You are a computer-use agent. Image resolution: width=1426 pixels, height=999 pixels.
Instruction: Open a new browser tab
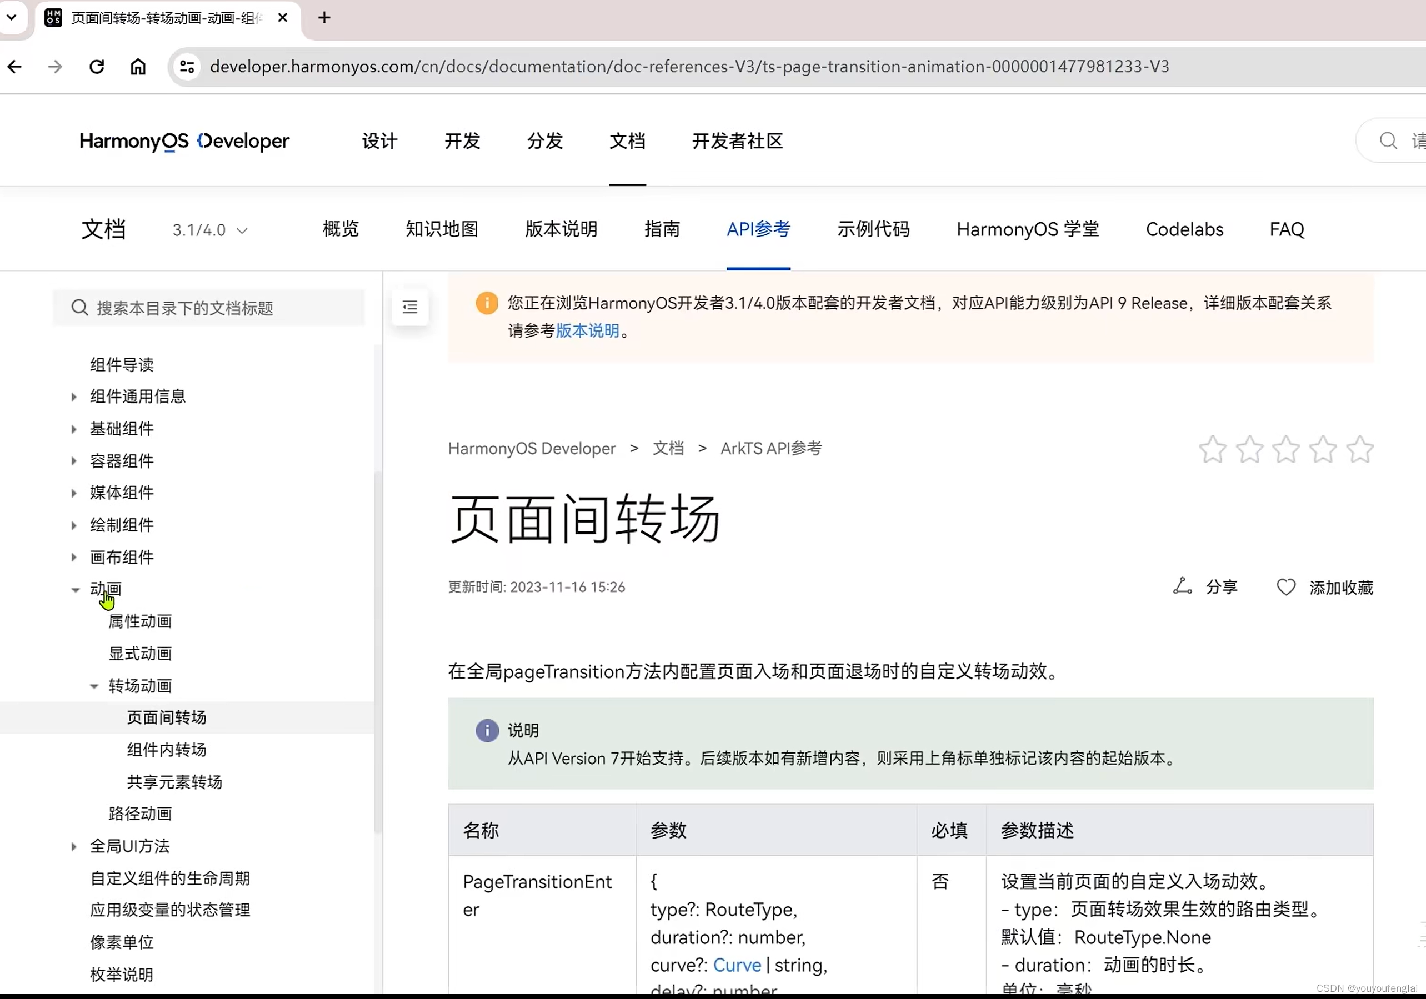323,18
